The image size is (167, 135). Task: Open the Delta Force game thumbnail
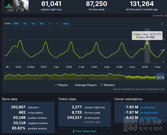click(17, 5)
